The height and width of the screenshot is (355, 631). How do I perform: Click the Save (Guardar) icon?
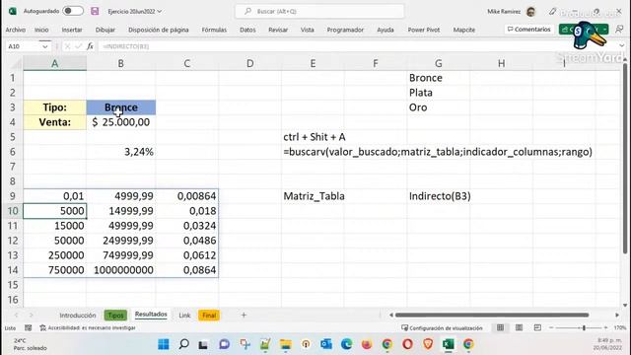point(95,11)
